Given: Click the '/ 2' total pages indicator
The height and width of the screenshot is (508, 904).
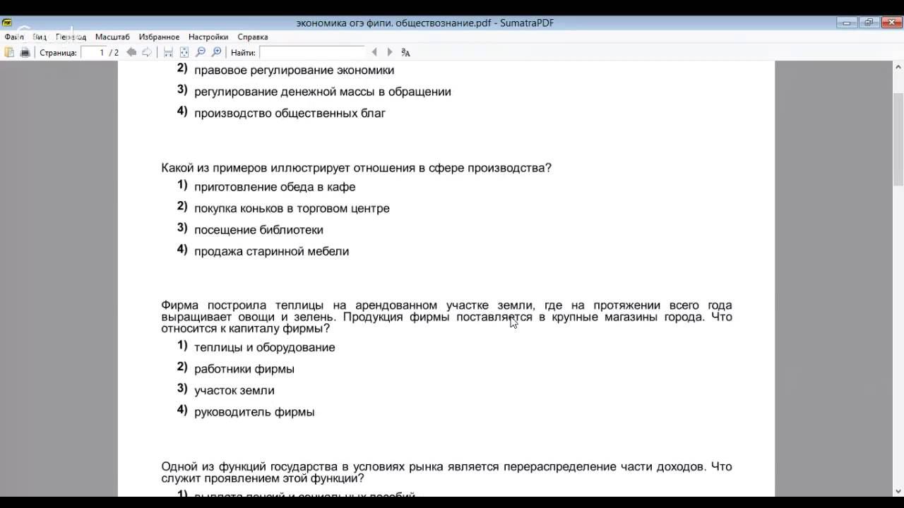Looking at the screenshot, I should 114,53.
